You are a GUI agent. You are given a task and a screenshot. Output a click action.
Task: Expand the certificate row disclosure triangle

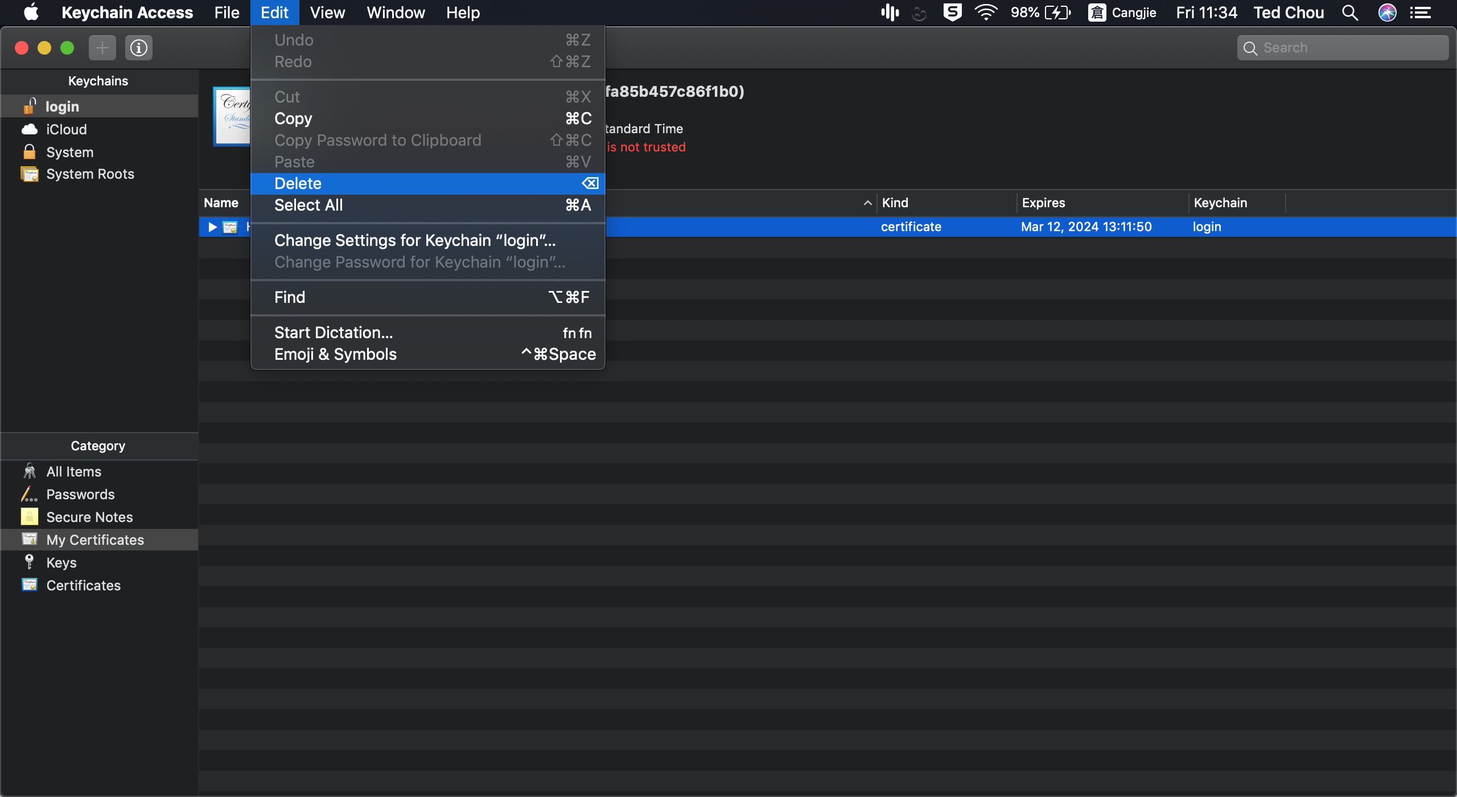coord(212,227)
